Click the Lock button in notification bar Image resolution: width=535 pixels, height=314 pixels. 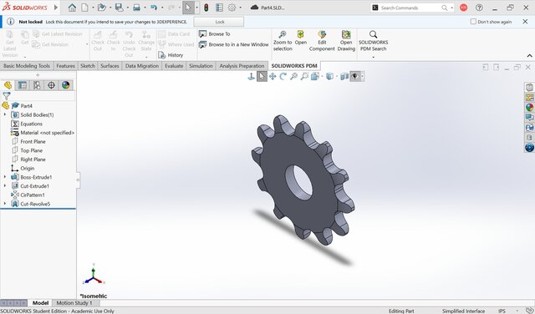[x=219, y=22]
